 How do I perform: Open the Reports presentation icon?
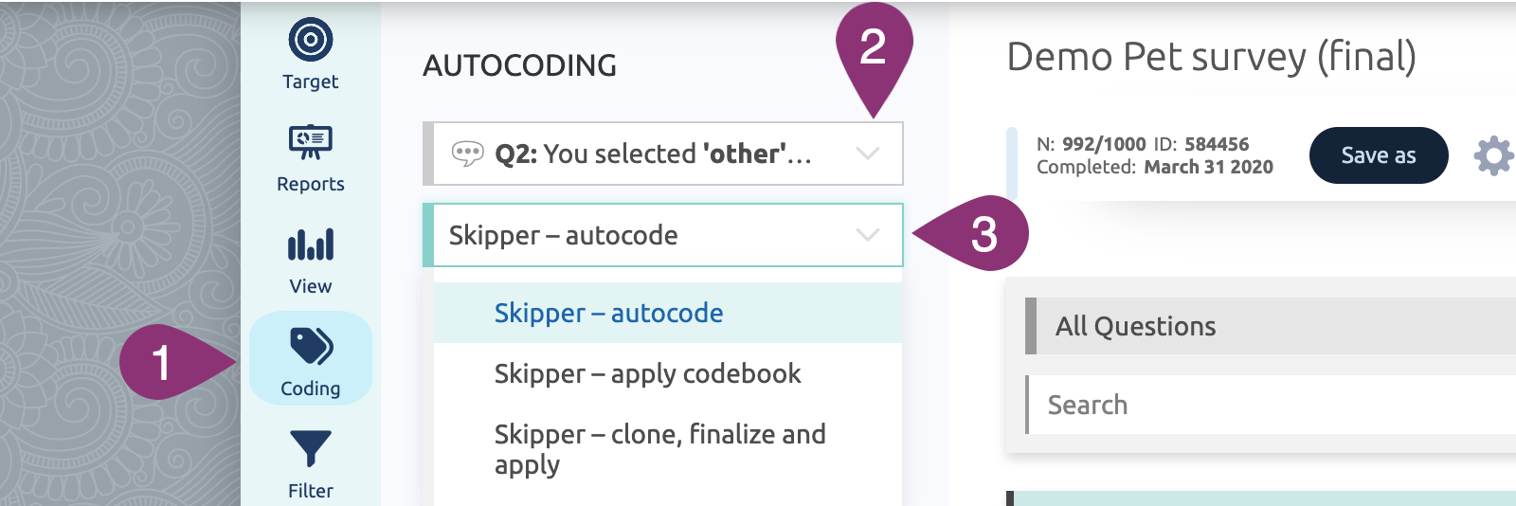tap(311, 142)
